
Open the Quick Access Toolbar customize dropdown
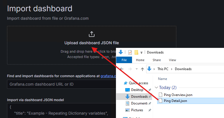[141, 52]
